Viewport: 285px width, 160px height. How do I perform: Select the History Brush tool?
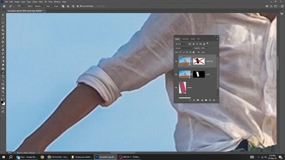click(3, 53)
